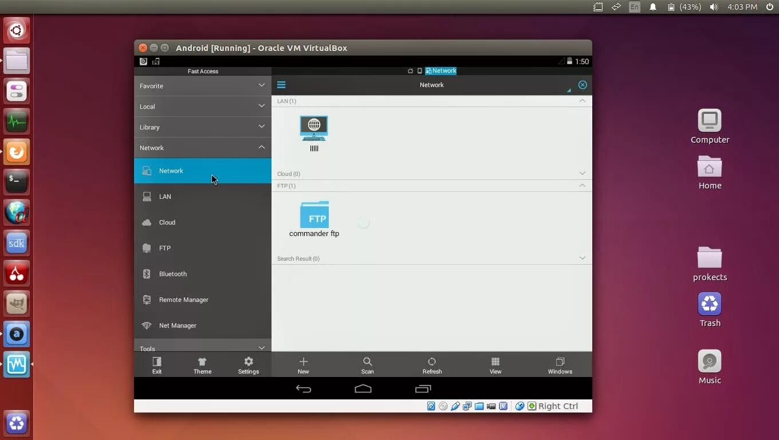Expand the Library section

[203, 127]
